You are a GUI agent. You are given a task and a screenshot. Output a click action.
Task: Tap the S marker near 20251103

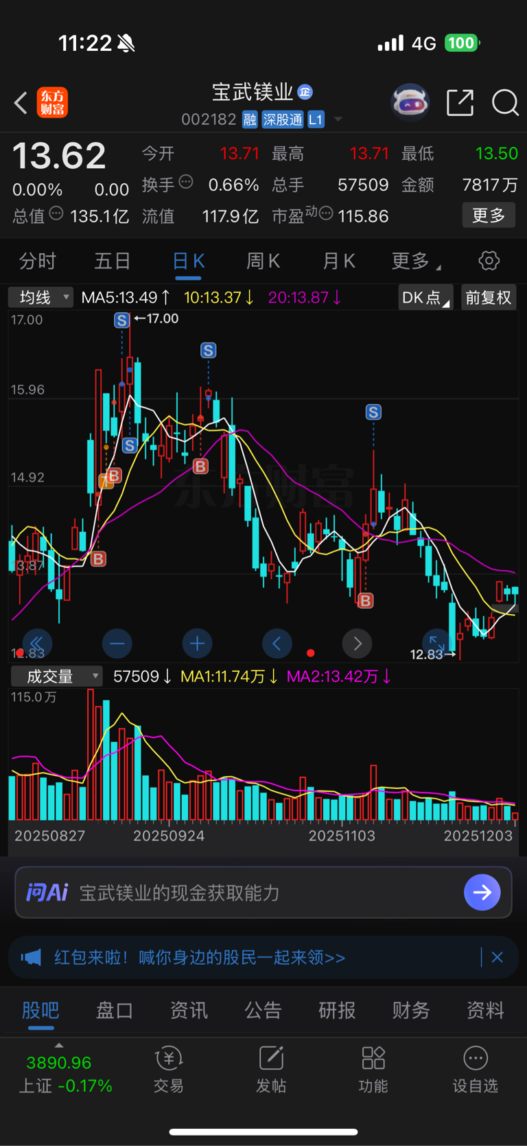pos(373,412)
